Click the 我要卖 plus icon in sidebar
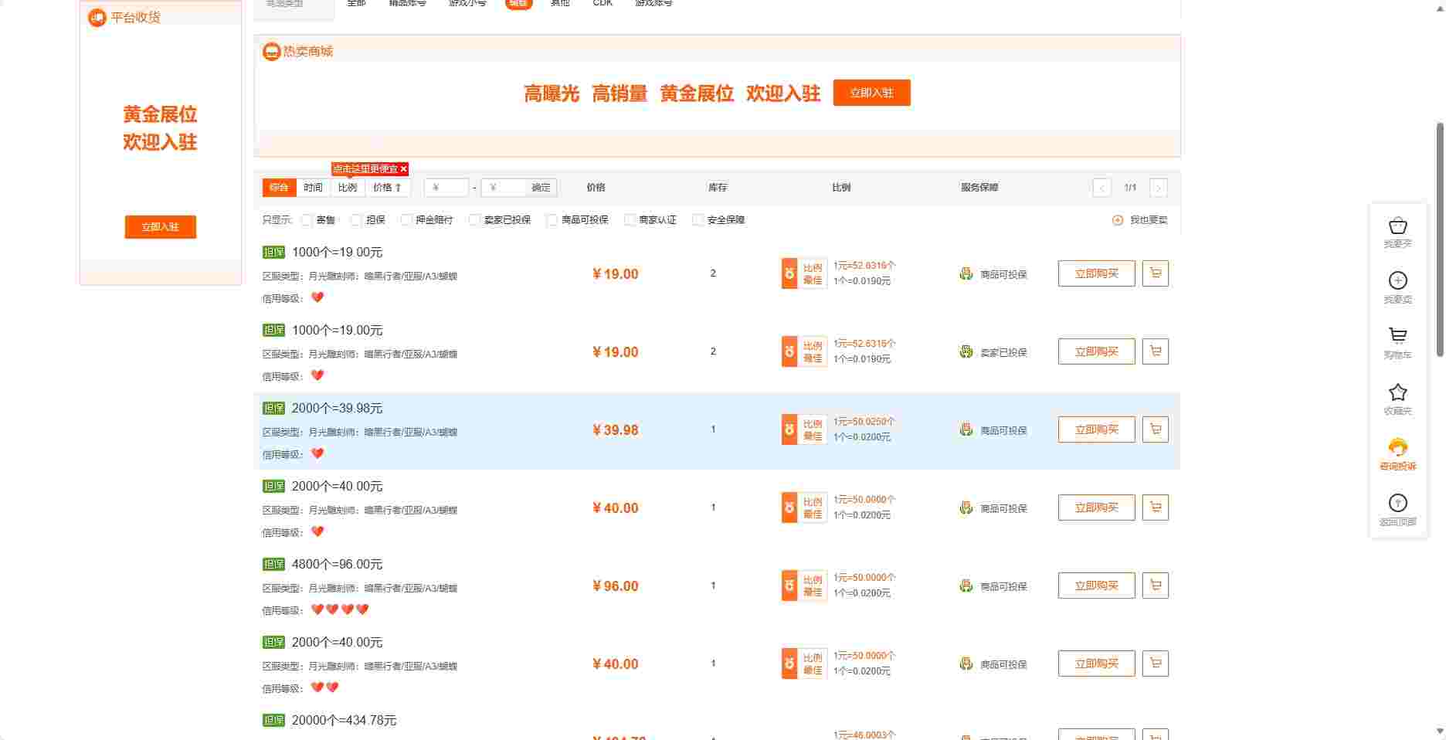Screen dimensions: 1446x740 pyautogui.click(x=1397, y=280)
